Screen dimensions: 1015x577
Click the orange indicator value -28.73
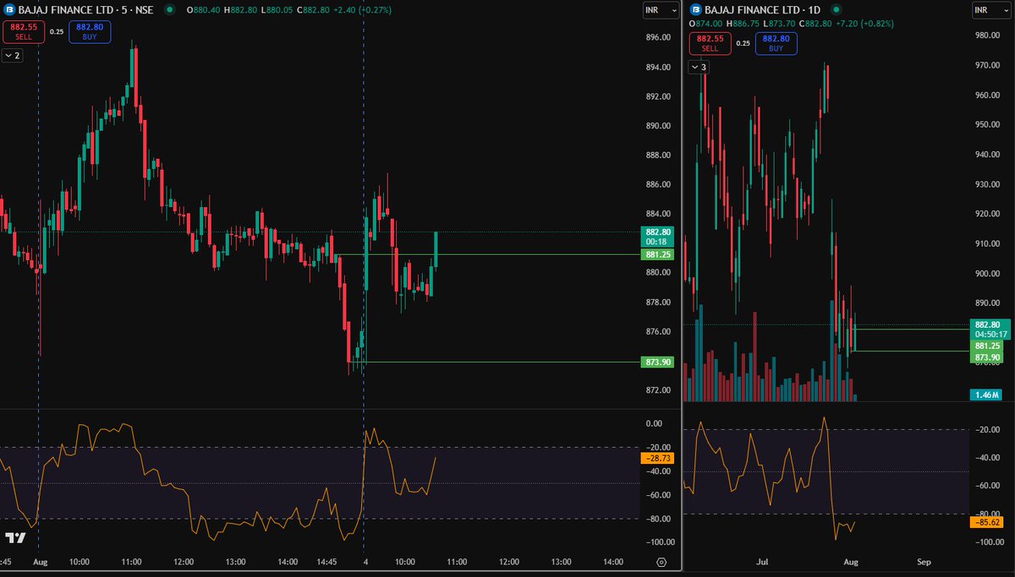click(657, 457)
